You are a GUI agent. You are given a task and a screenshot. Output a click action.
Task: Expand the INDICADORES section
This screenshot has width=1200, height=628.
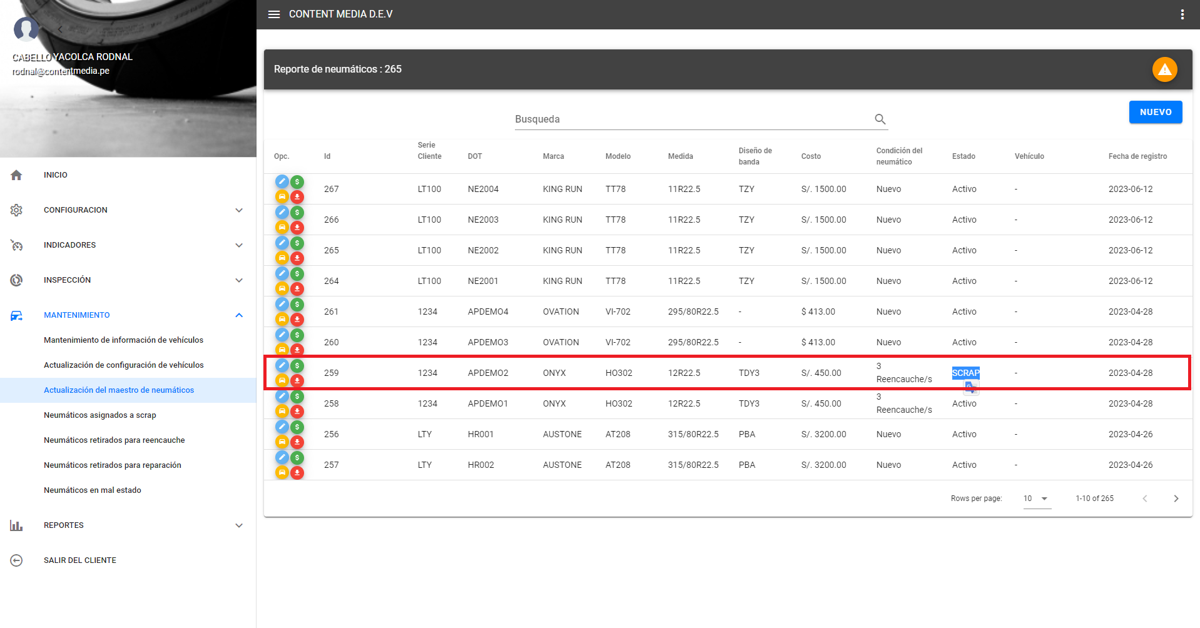pyautogui.click(x=238, y=245)
